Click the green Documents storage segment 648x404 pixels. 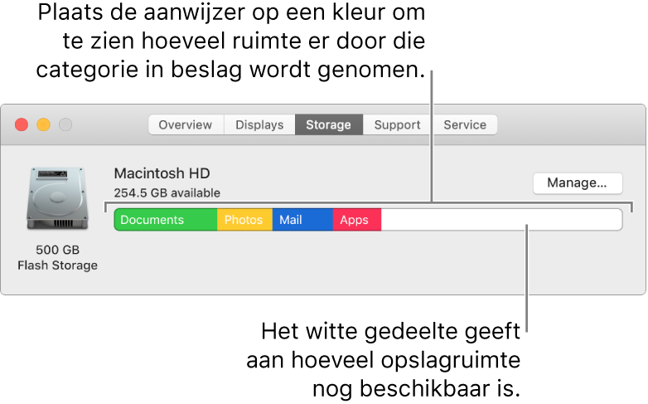[x=166, y=220]
